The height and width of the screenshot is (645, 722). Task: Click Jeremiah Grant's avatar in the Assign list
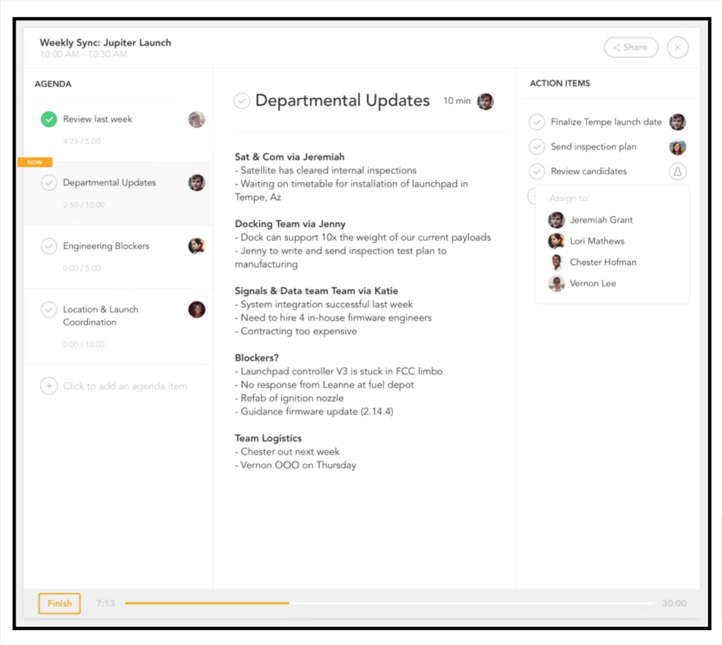(557, 220)
